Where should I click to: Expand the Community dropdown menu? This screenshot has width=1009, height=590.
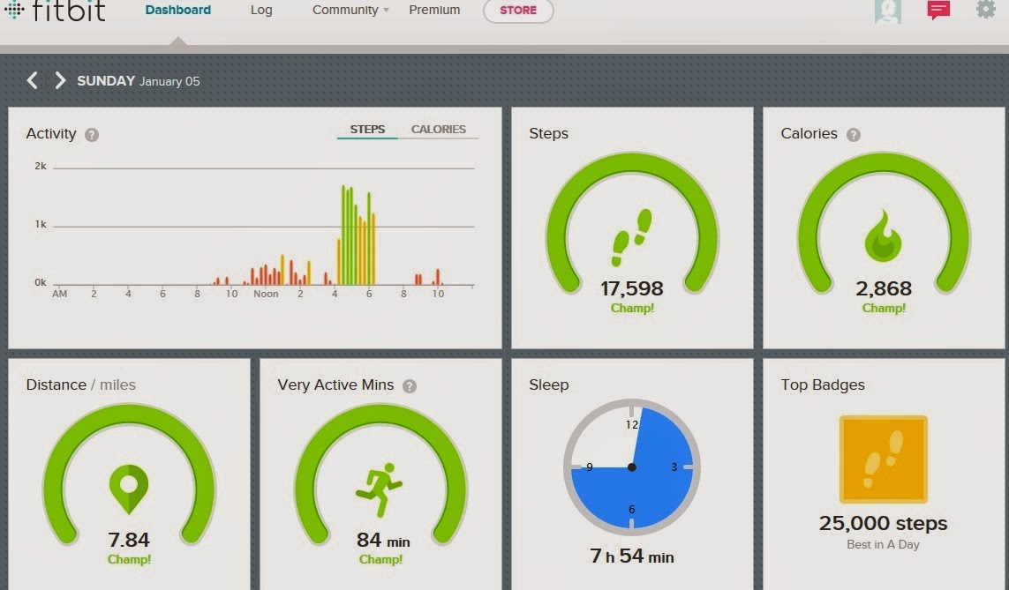click(x=350, y=10)
